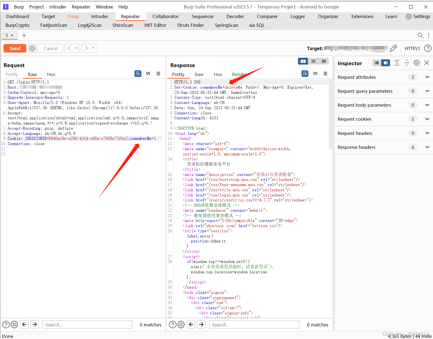Toggle word wrap in Response panel
The width and height of the screenshot is (433, 339).
click(305, 74)
